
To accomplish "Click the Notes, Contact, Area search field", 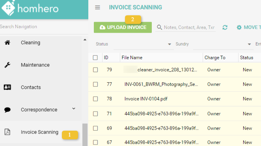I will (x=189, y=27).
